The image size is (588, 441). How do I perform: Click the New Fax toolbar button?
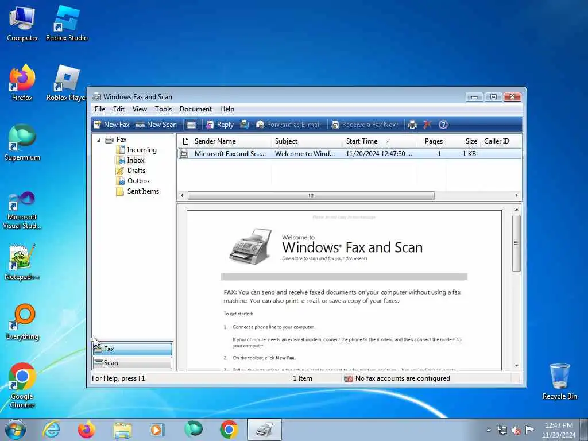pyautogui.click(x=111, y=125)
